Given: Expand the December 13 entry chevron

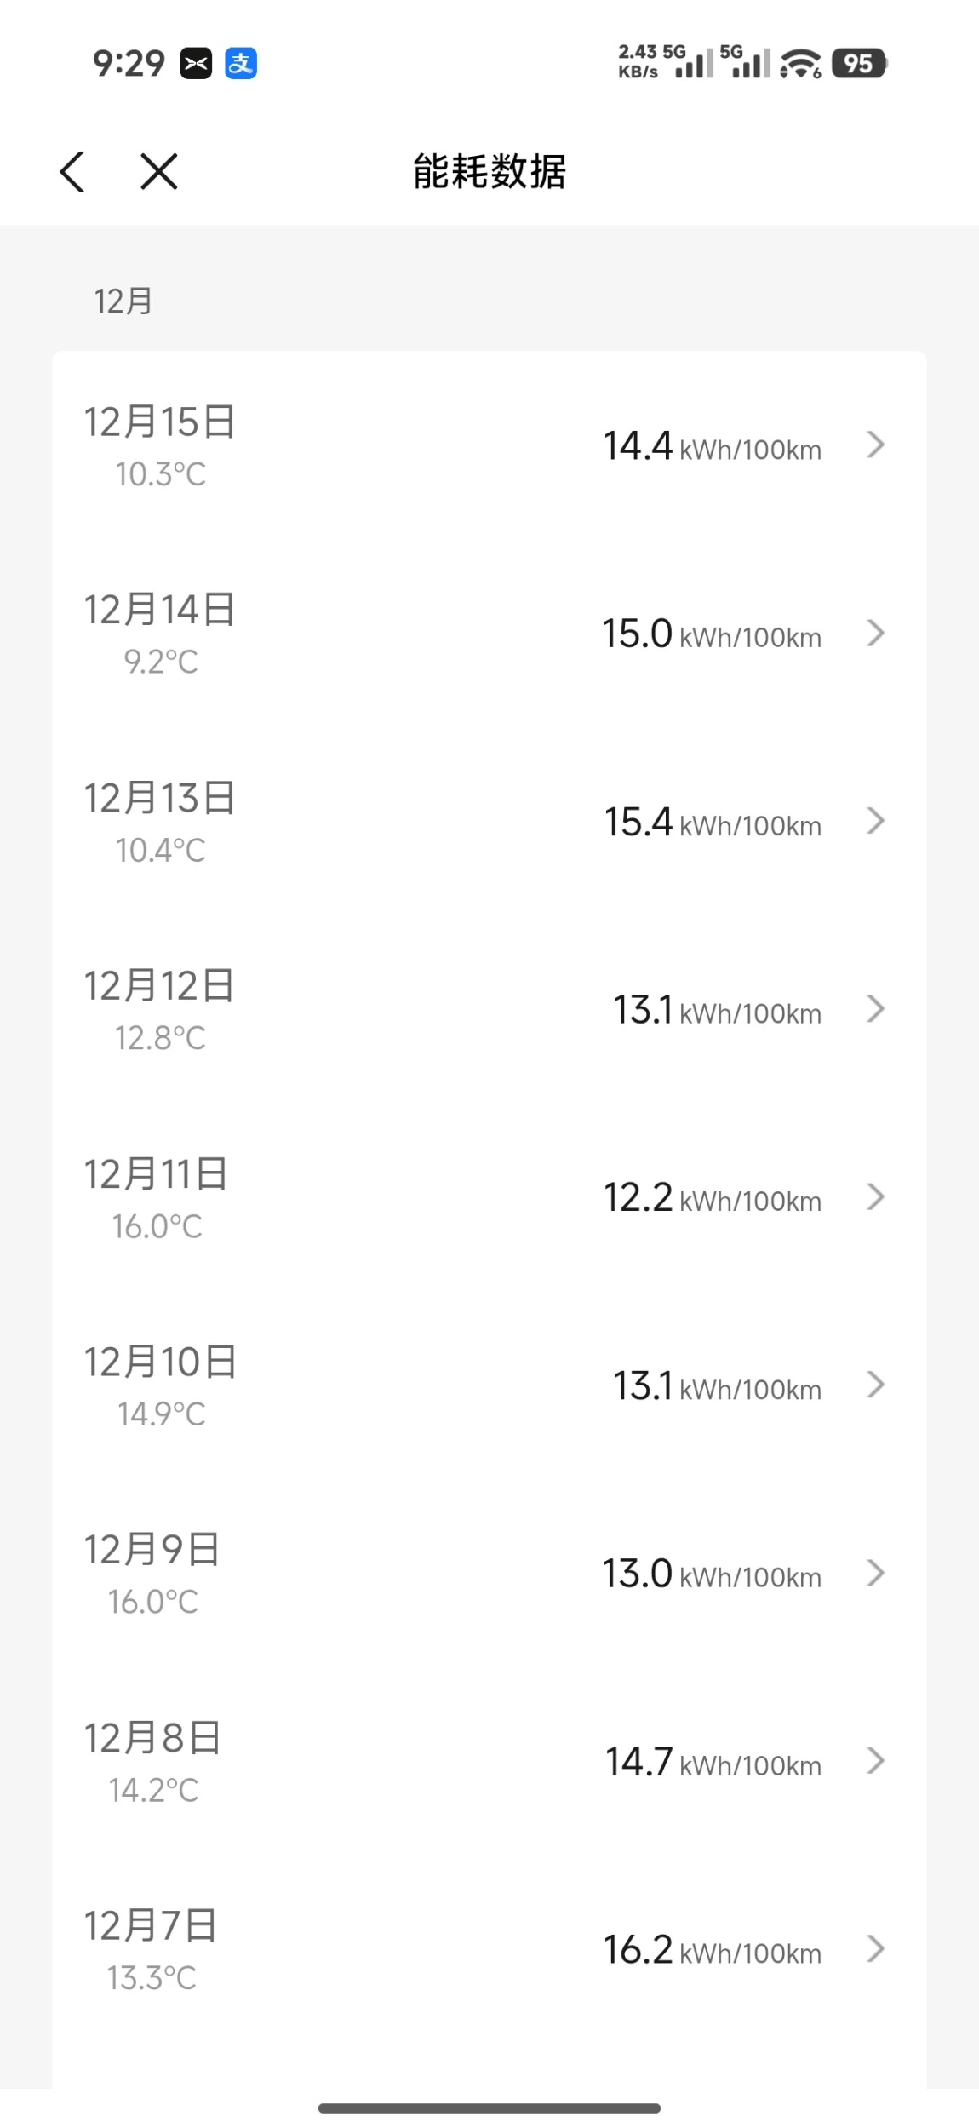Looking at the screenshot, I should [875, 821].
